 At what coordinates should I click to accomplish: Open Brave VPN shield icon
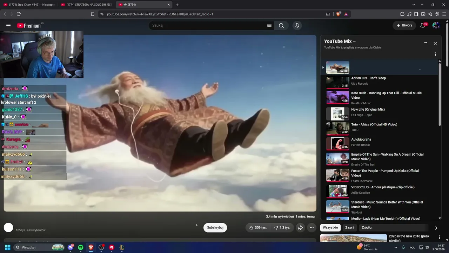point(437,14)
